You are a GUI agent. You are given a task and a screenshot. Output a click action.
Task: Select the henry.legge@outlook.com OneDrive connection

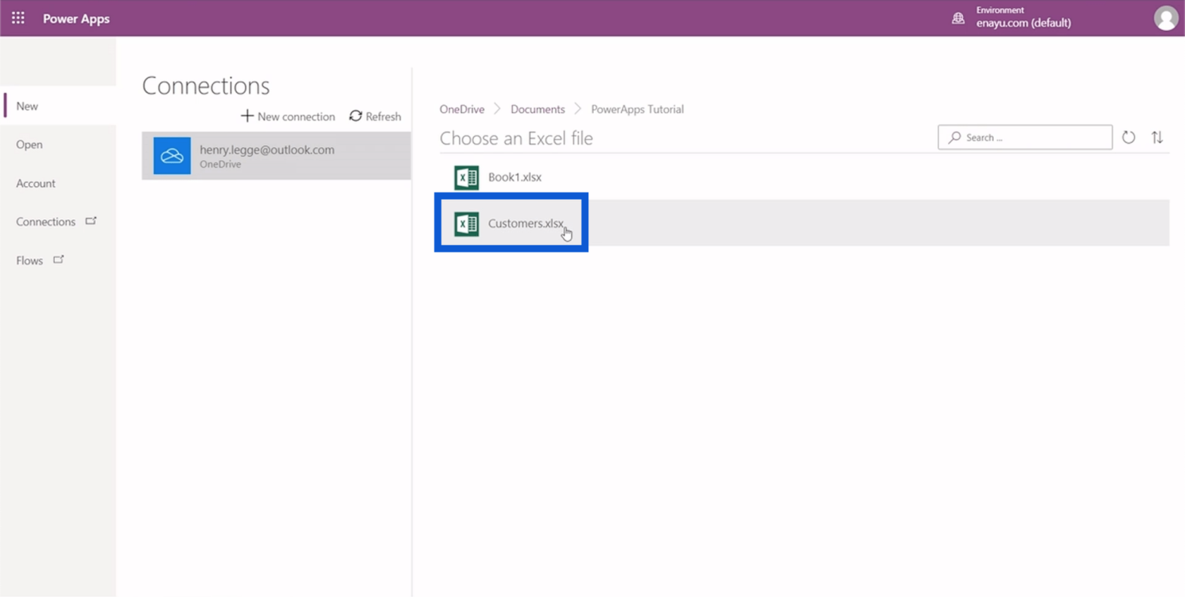(x=276, y=156)
